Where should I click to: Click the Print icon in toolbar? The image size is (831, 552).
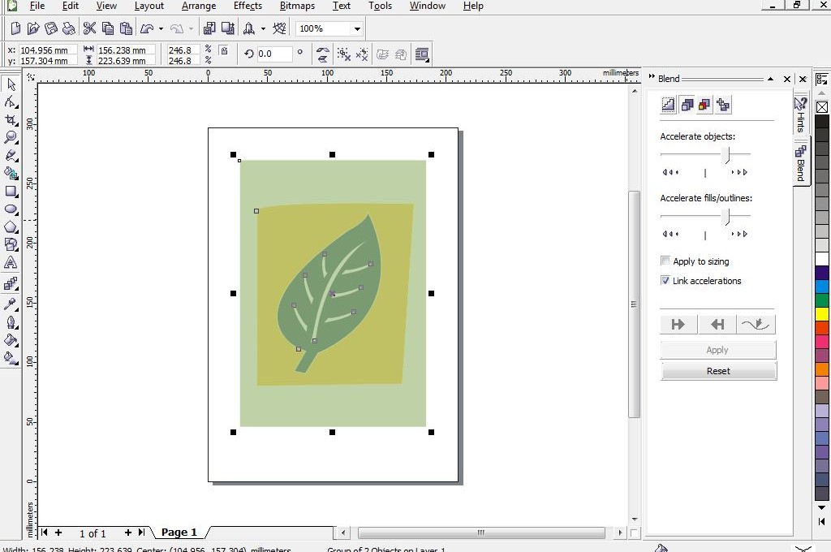click(x=69, y=28)
